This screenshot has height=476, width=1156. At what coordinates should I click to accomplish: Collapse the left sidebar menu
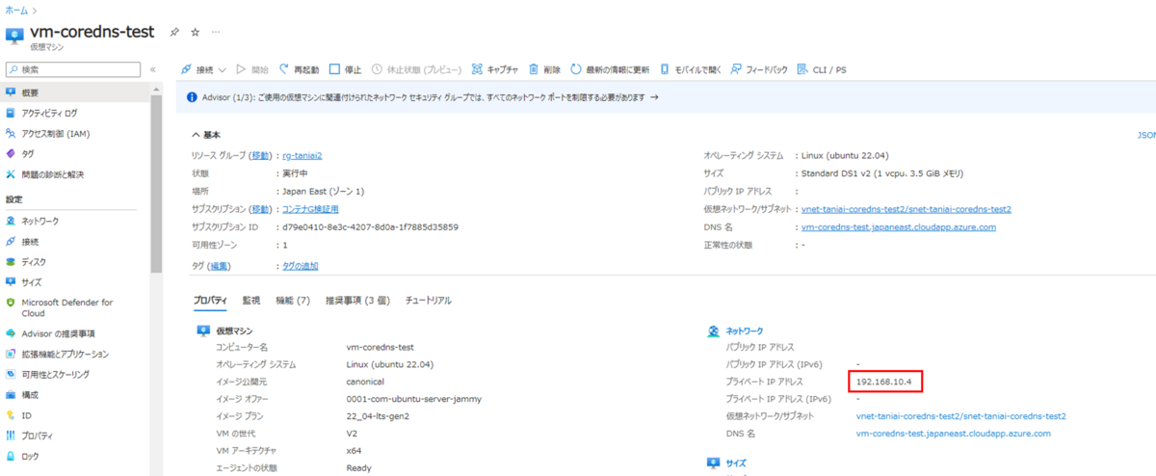coord(153,69)
